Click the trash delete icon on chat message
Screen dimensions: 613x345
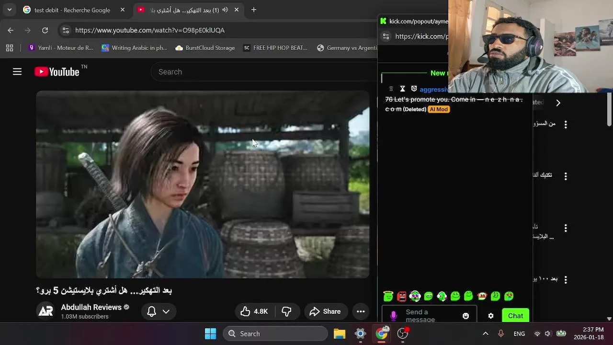(391, 89)
